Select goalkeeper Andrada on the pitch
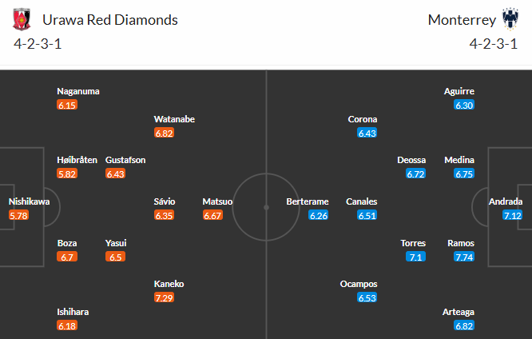 [x=506, y=201]
